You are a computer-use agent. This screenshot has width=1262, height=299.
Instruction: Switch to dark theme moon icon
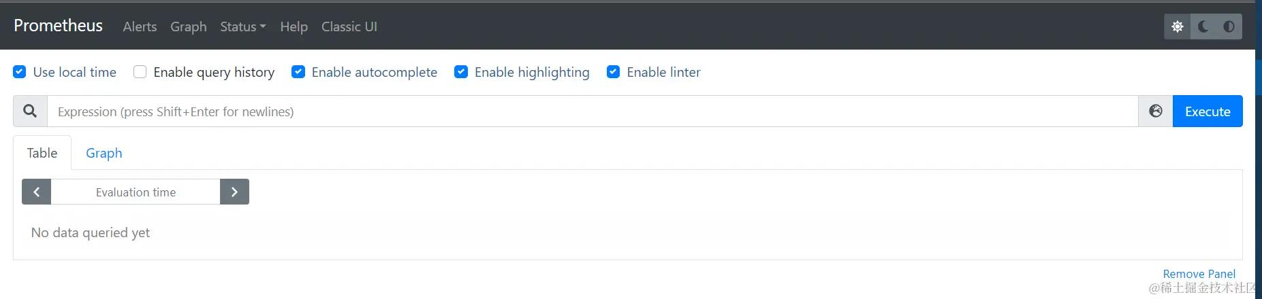[x=1203, y=27]
